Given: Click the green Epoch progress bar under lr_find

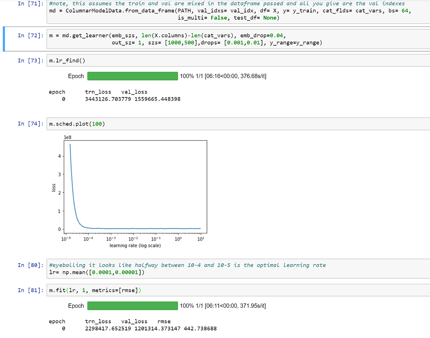Looking at the screenshot, I should click(132, 76).
